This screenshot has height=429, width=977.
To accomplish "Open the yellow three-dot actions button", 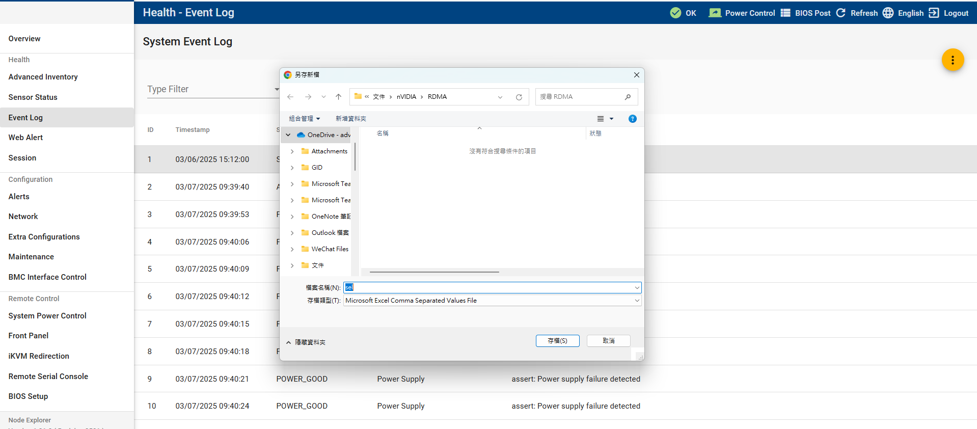I will (952, 60).
